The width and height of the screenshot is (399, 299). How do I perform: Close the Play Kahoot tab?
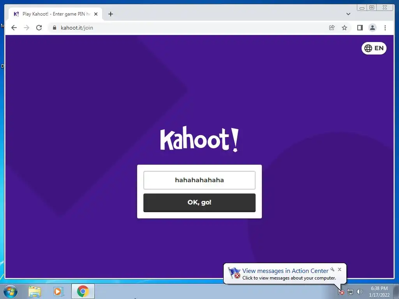(96, 14)
